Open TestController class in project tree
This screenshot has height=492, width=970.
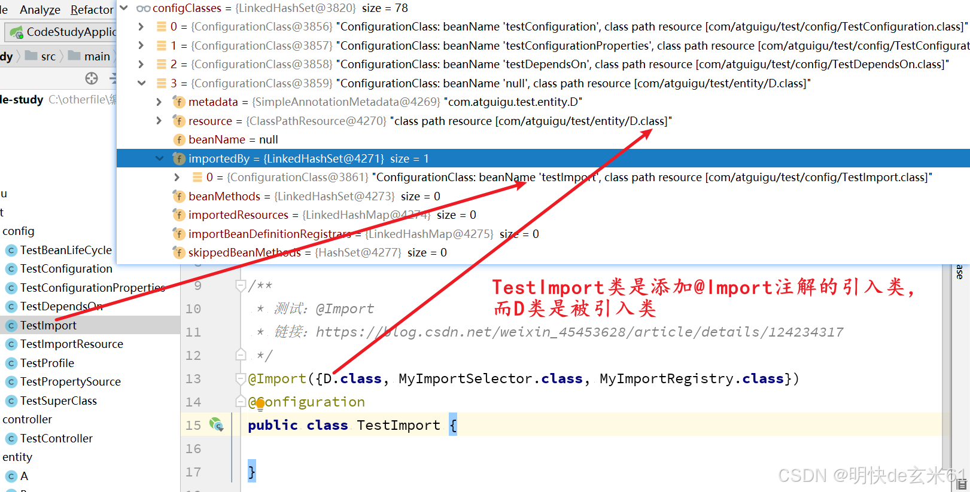(x=56, y=438)
